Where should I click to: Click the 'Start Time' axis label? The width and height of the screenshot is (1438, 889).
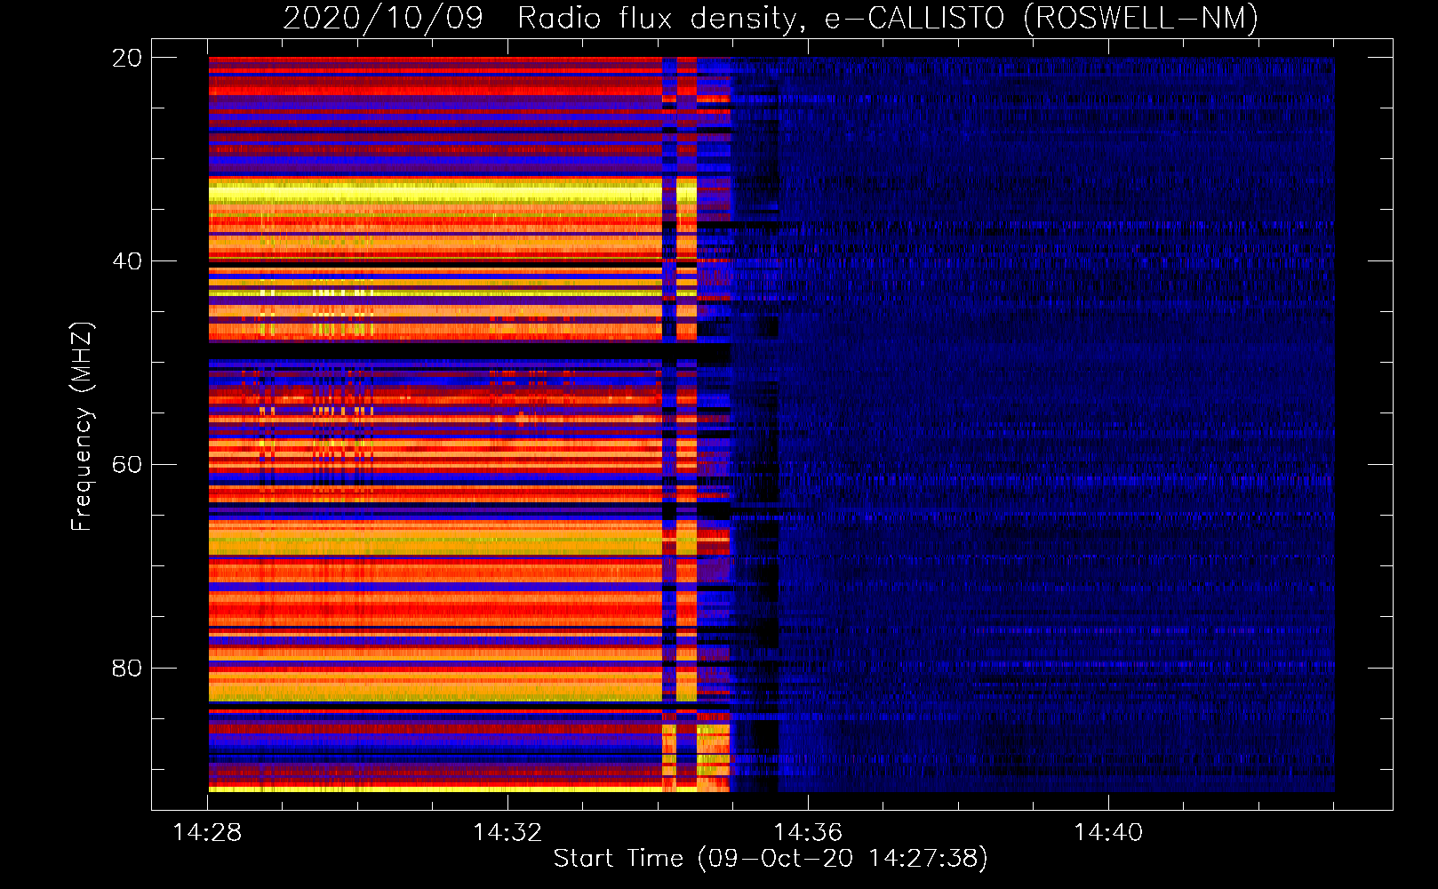pyautogui.click(x=619, y=858)
